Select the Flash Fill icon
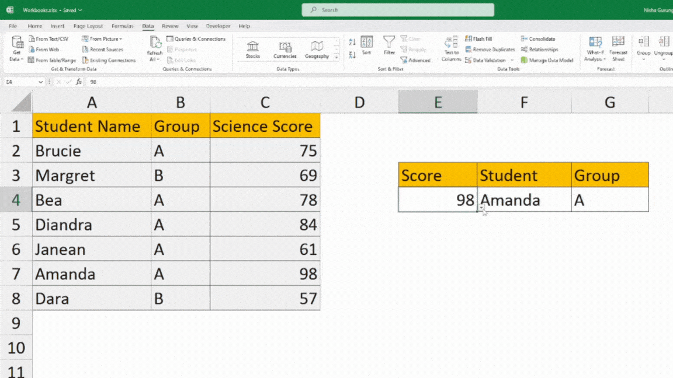 click(478, 38)
